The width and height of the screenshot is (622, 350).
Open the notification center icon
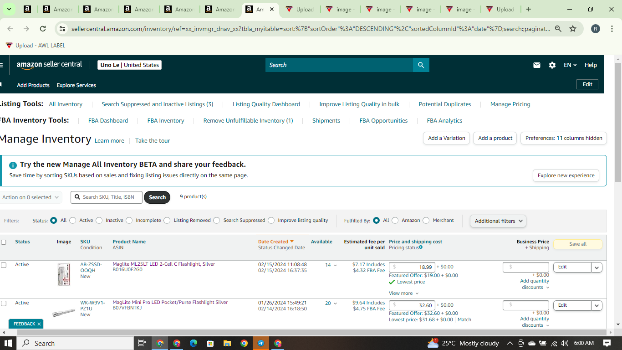[607, 343]
